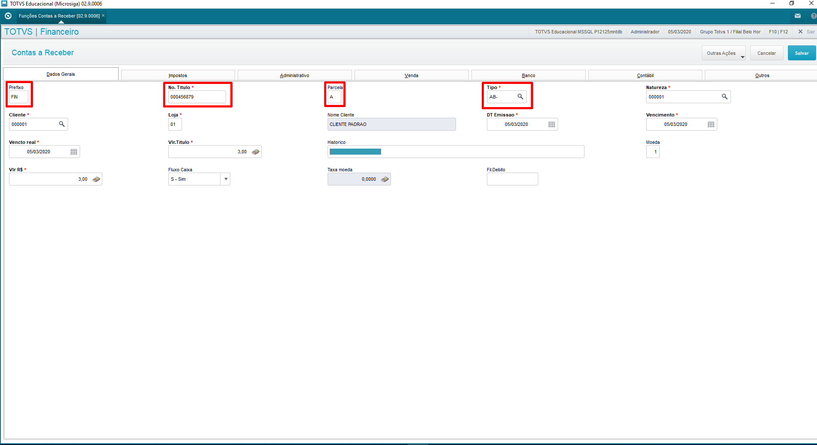Click the Loja input field
Image resolution: width=817 pixels, height=445 pixels.
(x=175, y=124)
